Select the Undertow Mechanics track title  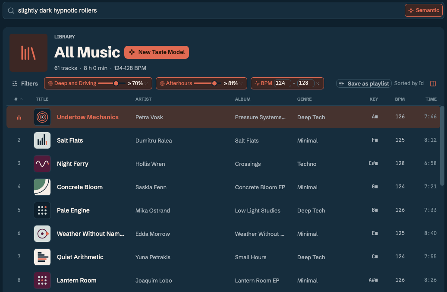tap(88, 117)
